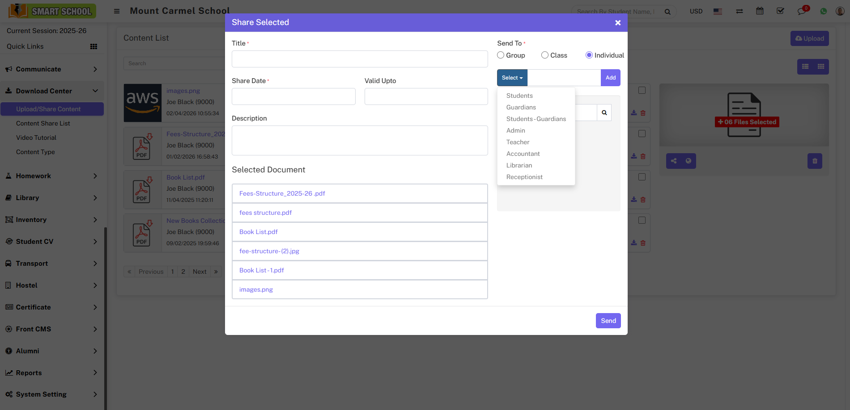The height and width of the screenshot is (410, 850).
Task: Open the calendar icon in top bar
Action: click(x=760, y=11)
